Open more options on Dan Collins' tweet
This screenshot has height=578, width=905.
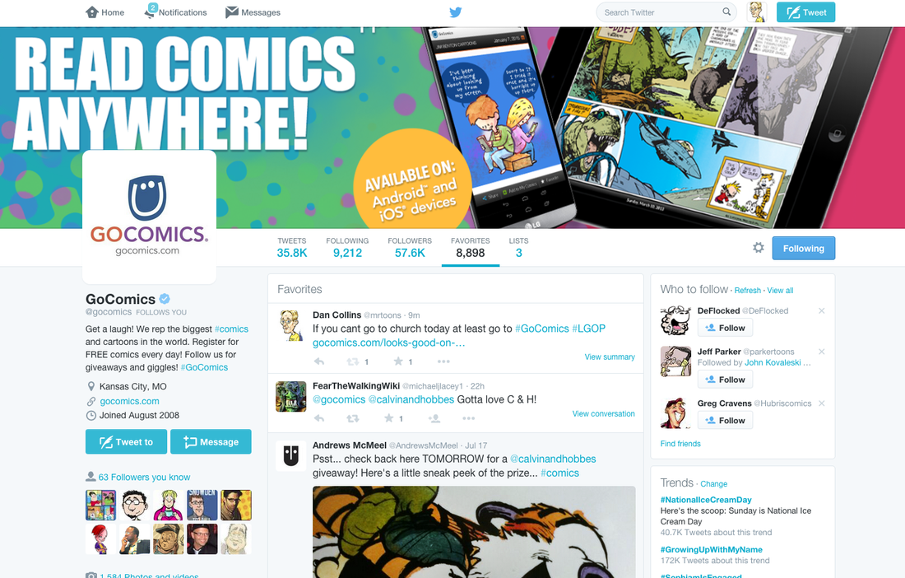click(x=443, y=361)
